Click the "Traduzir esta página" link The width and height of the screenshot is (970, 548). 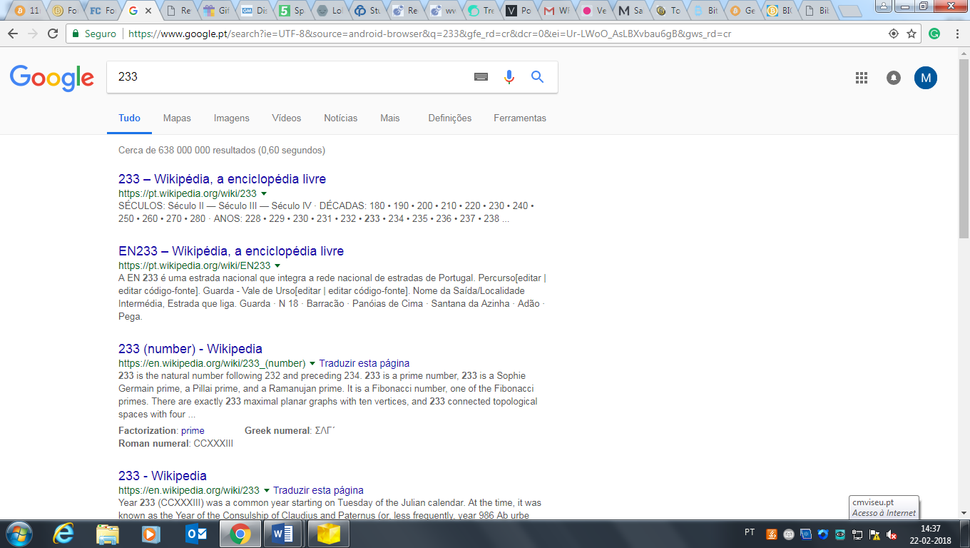point(364,363)
